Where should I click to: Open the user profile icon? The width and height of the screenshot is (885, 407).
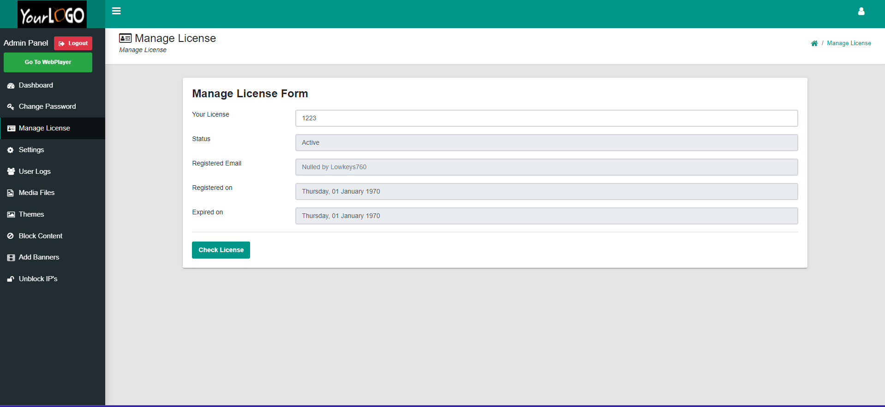point(861,12)
